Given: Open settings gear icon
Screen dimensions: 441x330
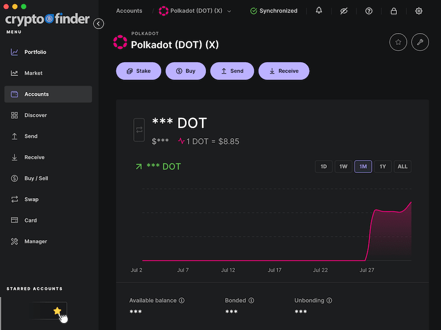Looking at the screenshot, I should click(419, 11).
